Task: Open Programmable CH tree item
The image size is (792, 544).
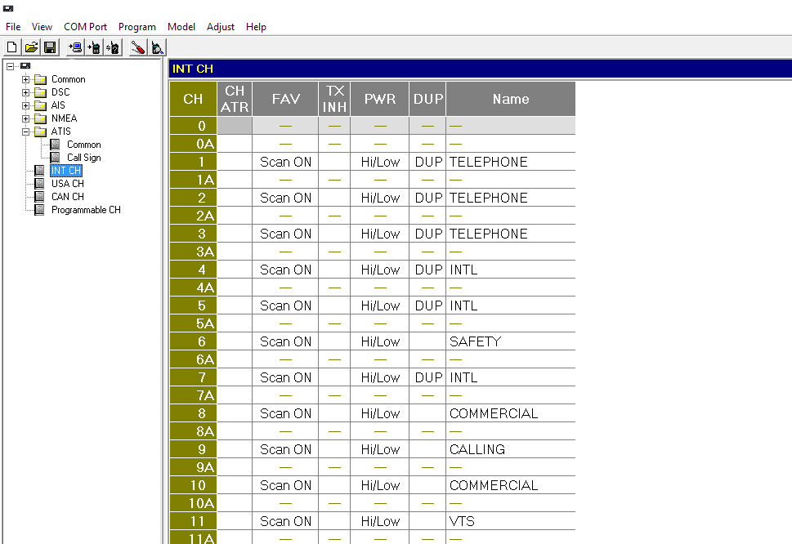Action: point(86,210)
